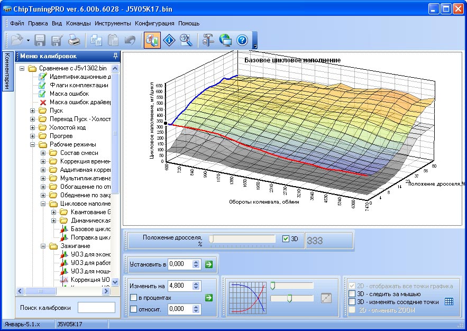Image resolution: width=467 pixels, height=331 pixels.
Task: Open the Команды menu
Action: tap(78, 23)
